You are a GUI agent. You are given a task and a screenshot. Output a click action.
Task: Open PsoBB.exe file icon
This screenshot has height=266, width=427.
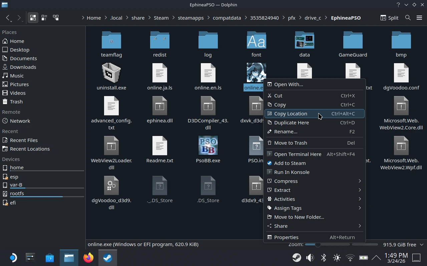tap(208, 146)
